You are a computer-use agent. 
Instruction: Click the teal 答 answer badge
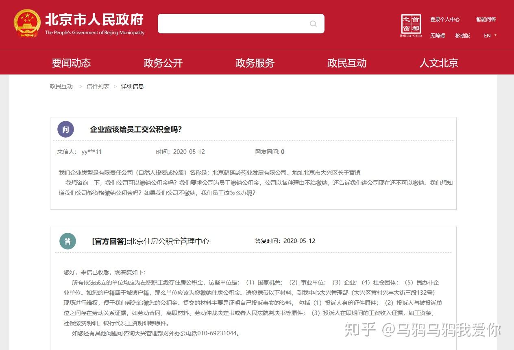(x=68, y=241)
